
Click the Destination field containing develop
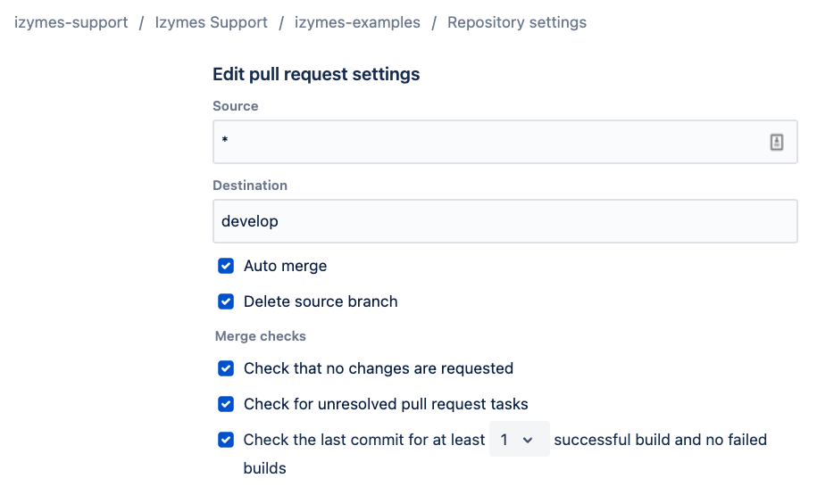[504, 221]
